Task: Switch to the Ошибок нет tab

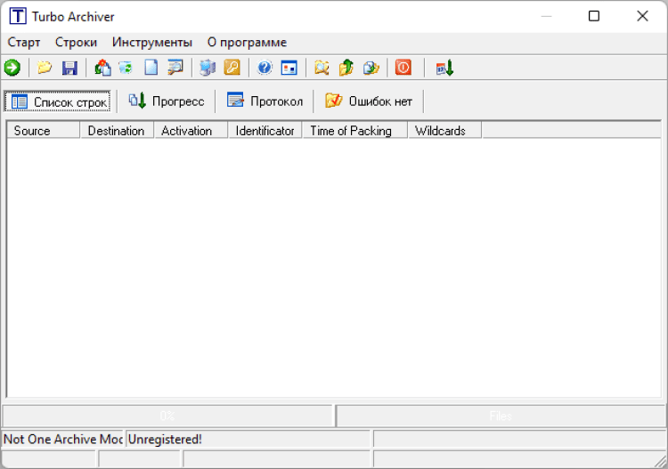Action: coord(369,101)
